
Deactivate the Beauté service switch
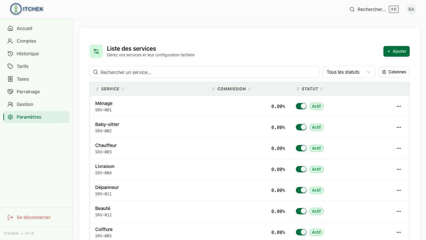pos(301,211)
